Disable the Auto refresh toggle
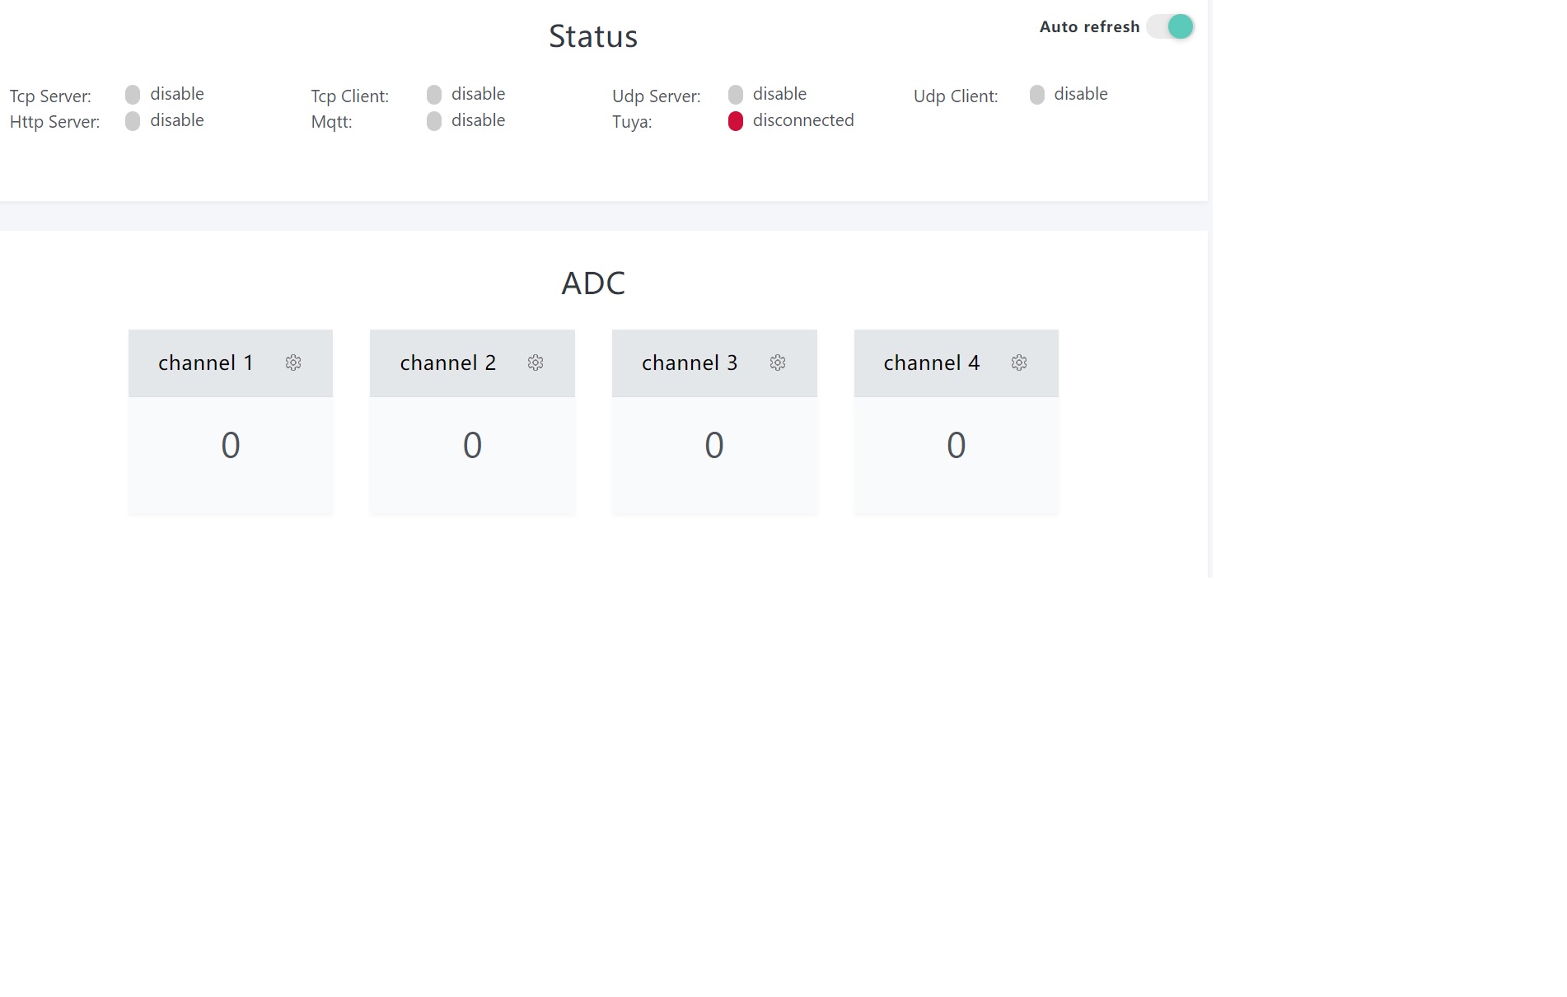Screen dimensions: 1567x997 1170,26
